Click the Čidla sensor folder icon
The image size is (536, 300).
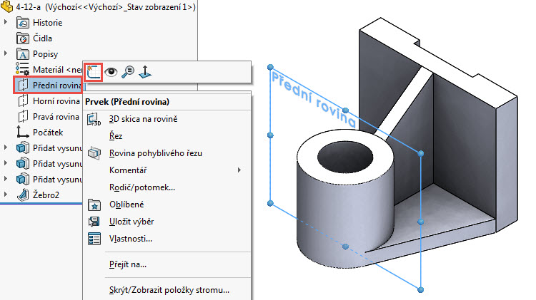pyautogui.click(x=23, y=38)
